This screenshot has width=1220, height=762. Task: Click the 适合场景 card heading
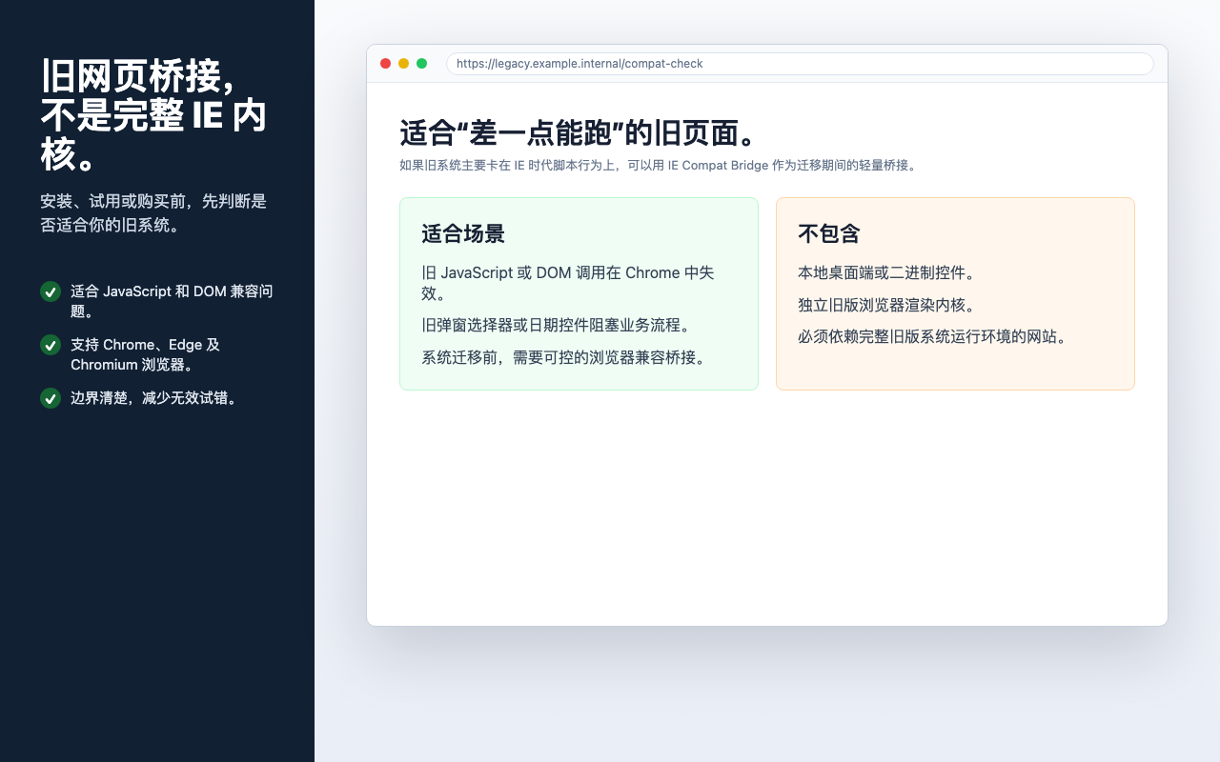click(463, 234)
